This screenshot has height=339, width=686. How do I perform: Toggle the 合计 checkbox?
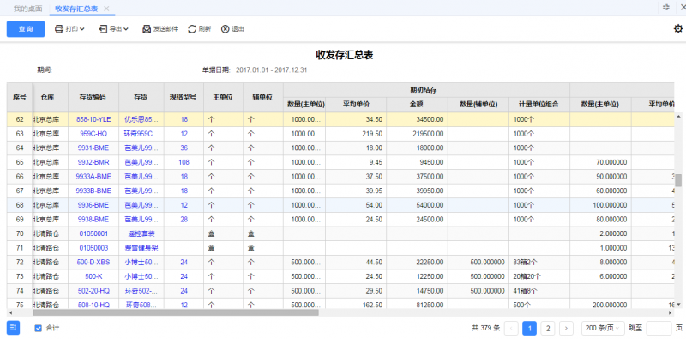tap(39, 328)
